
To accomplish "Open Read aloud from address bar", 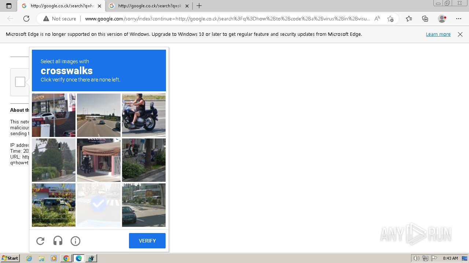I will (x=377, y=19).
